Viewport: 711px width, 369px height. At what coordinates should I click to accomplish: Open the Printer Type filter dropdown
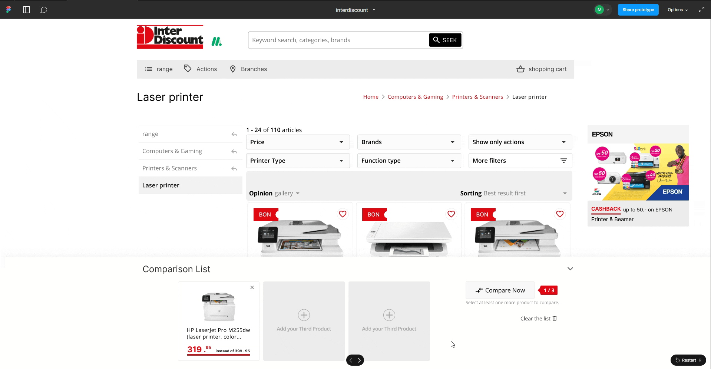coord(298,161)
